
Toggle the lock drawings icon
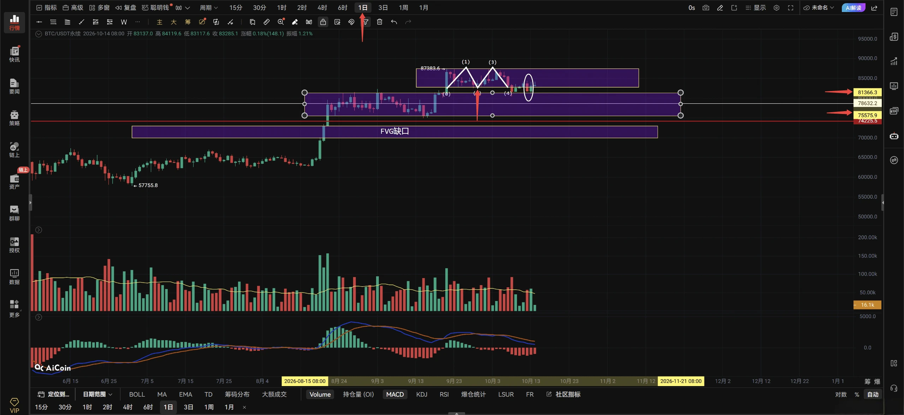click(x=323, y=22)
